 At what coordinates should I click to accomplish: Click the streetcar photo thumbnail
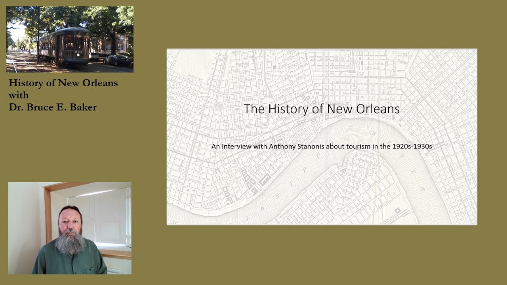click(x=70, y=39)
